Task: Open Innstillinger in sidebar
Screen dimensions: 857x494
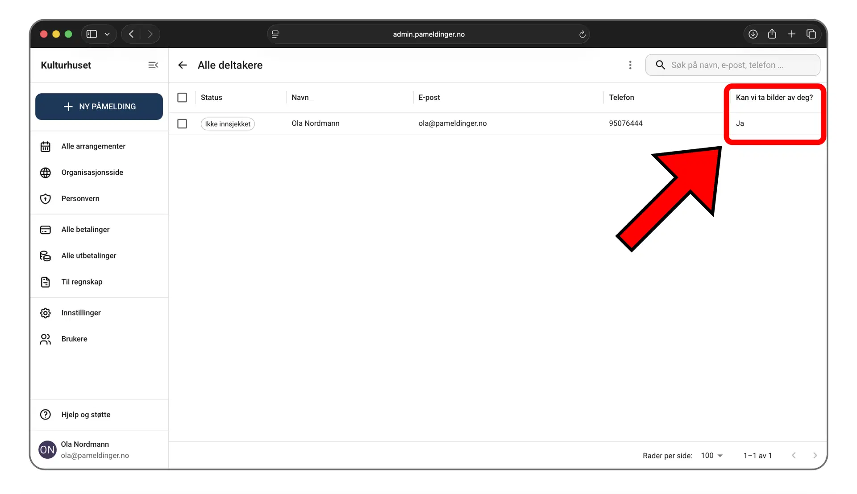Action: coord(81,313)
